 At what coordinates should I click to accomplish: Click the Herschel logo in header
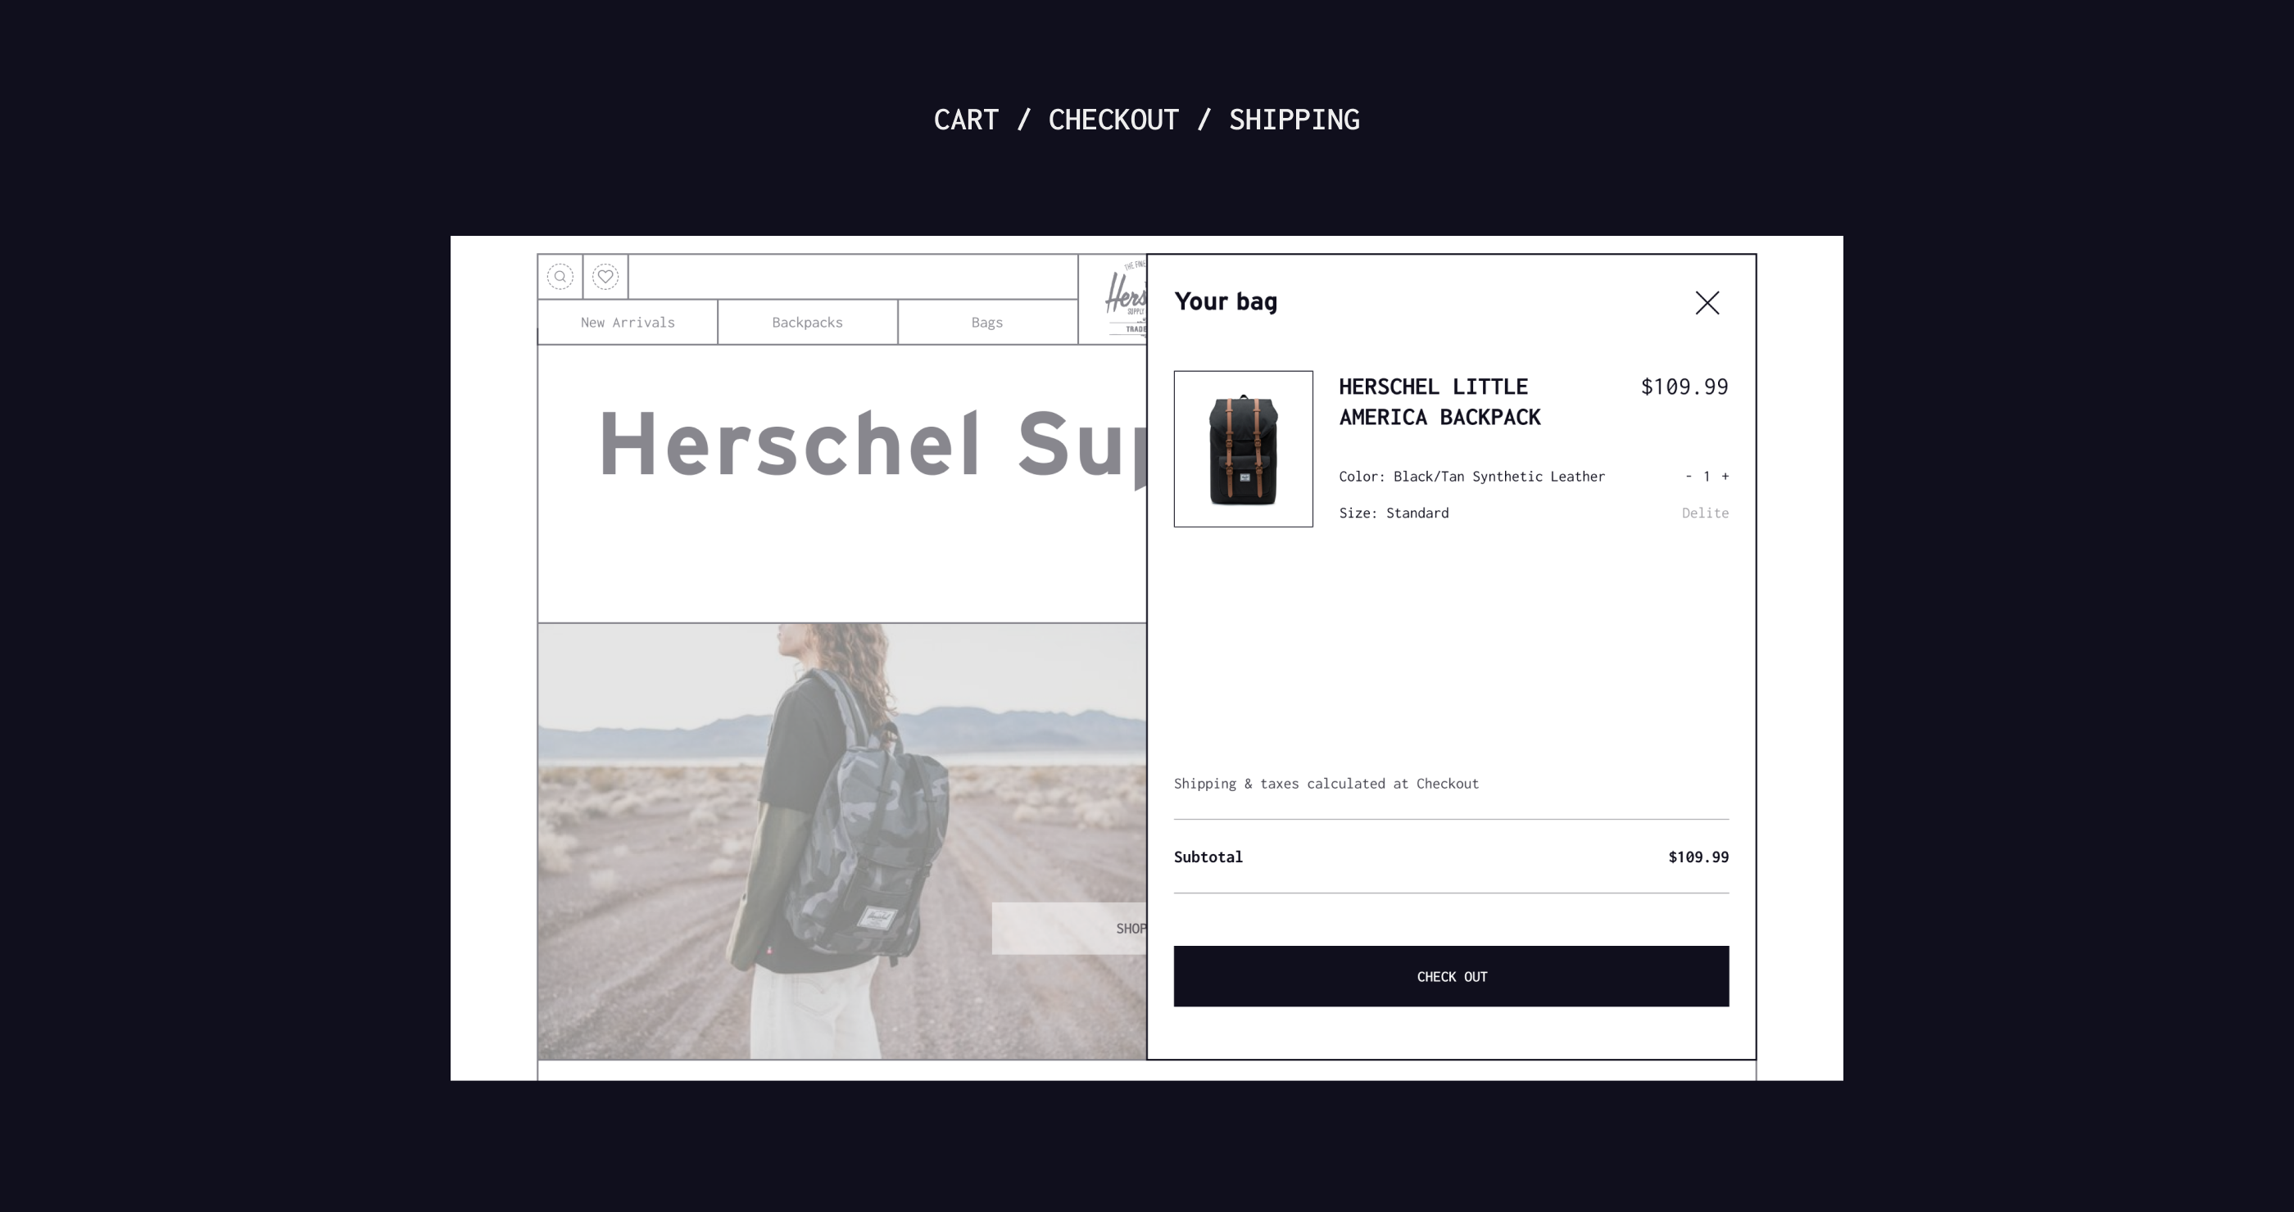point(1126,298)
